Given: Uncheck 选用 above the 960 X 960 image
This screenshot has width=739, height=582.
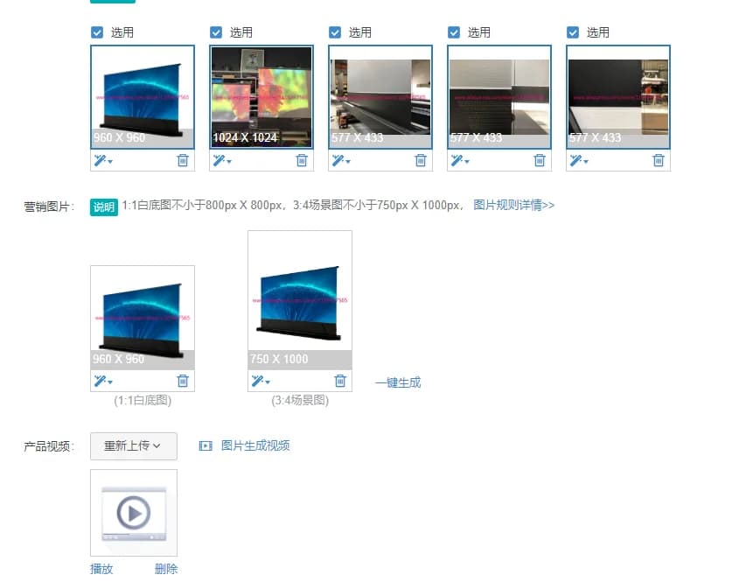Looking at the screenshot, I should pyautogui.click(x=97, y=32).
